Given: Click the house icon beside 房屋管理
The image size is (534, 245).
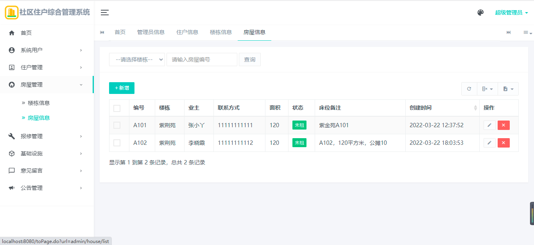Looking at the screenshot, I should click(x=12, y=85).
